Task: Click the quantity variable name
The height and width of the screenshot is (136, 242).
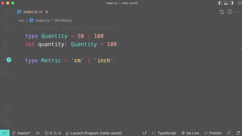Action: point(51,44)
